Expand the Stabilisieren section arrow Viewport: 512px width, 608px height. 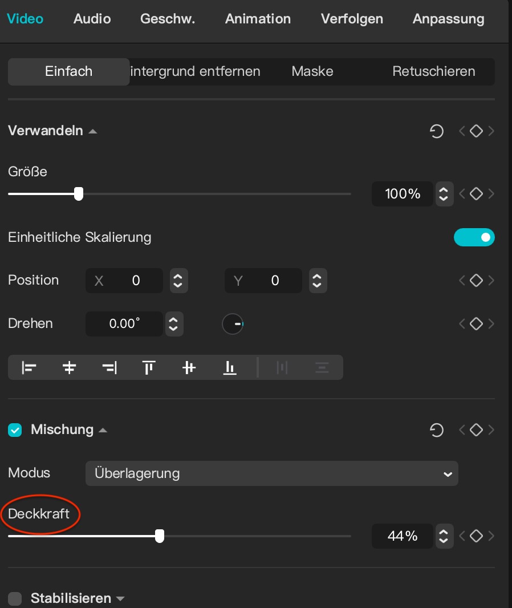point(120,599)
